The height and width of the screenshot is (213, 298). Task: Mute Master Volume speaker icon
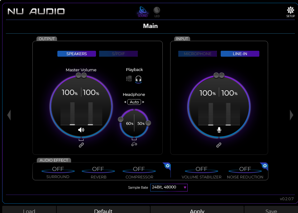pos(81,130)
